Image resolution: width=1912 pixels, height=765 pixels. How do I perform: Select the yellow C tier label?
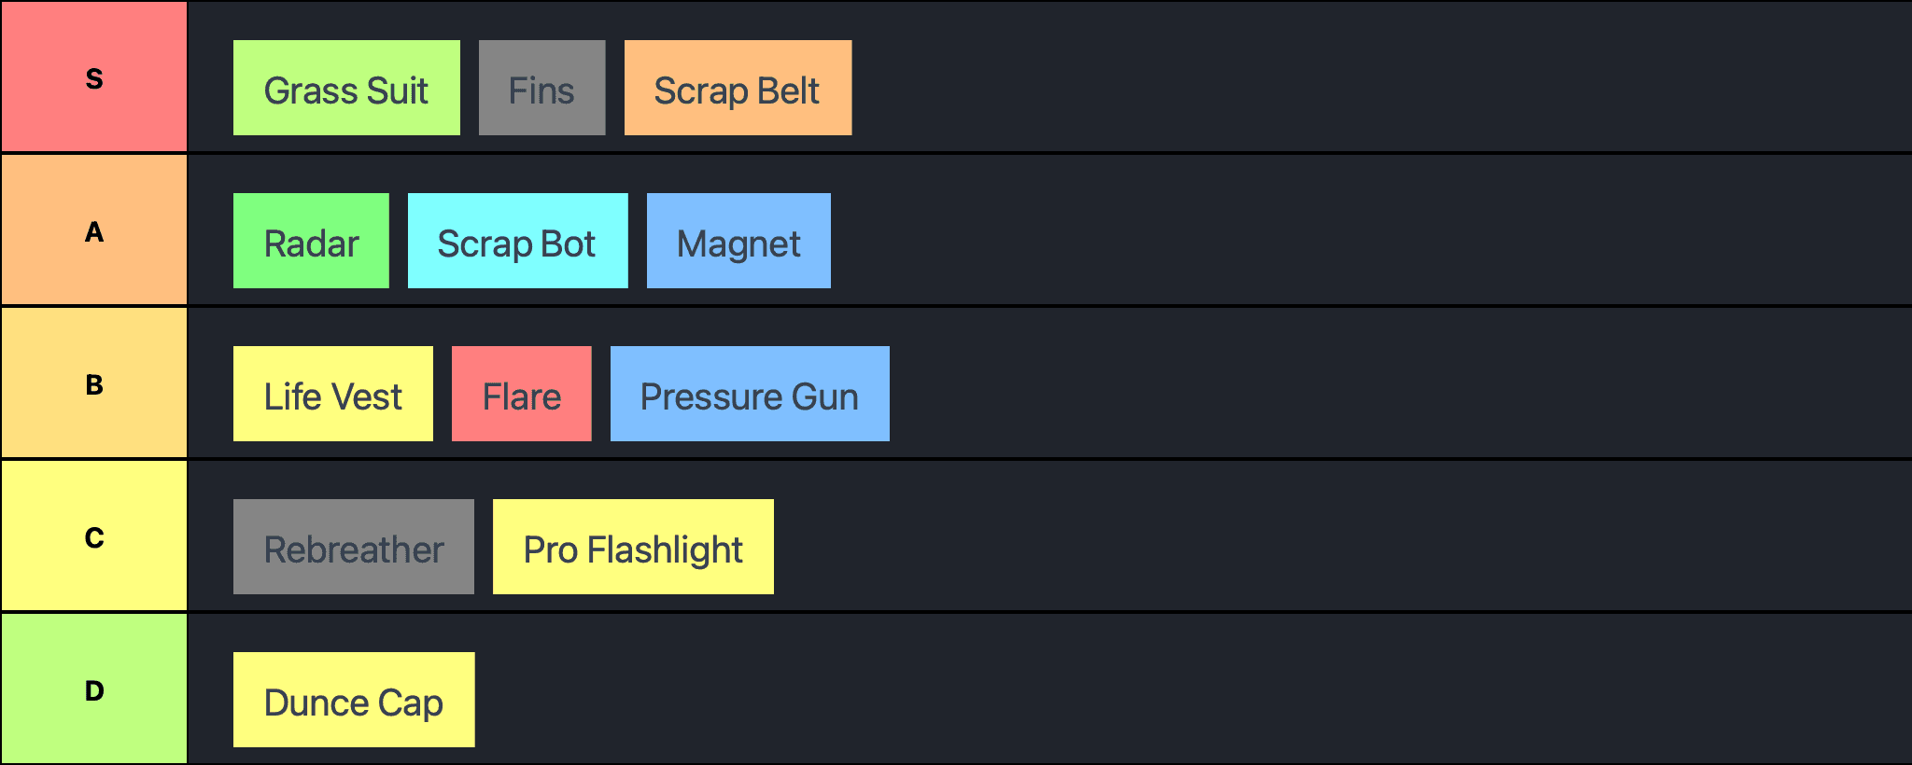94,536
